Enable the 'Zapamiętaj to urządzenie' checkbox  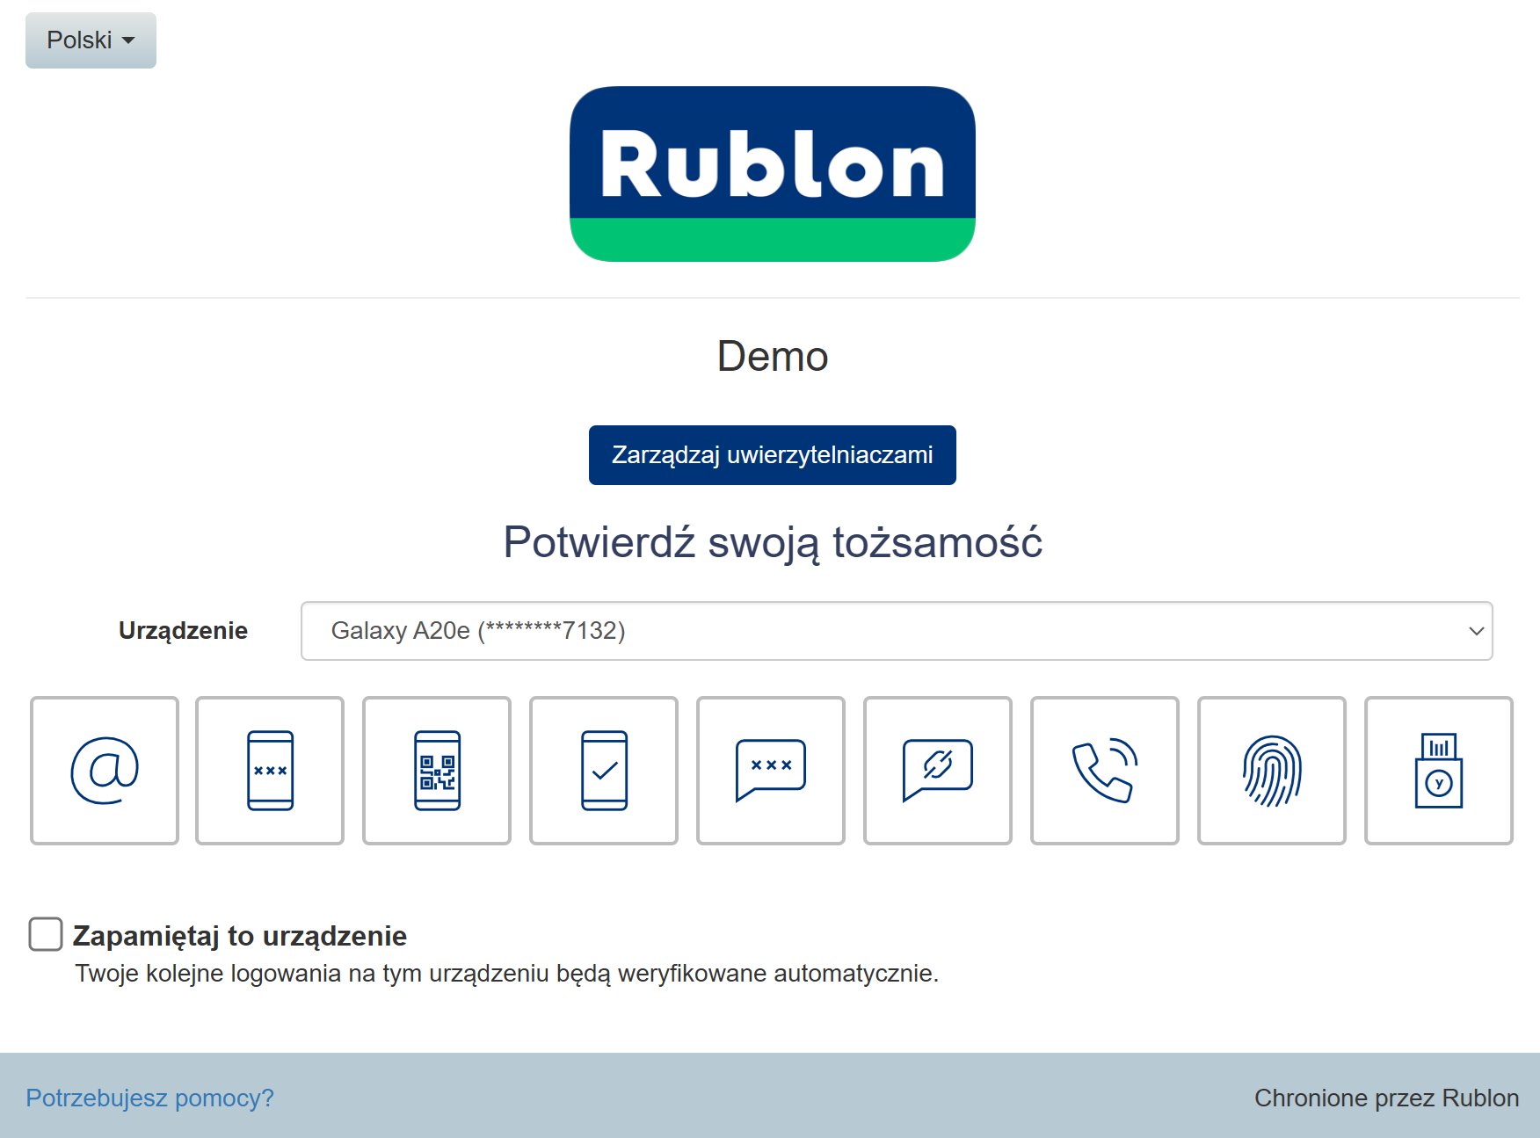(46, 934)
